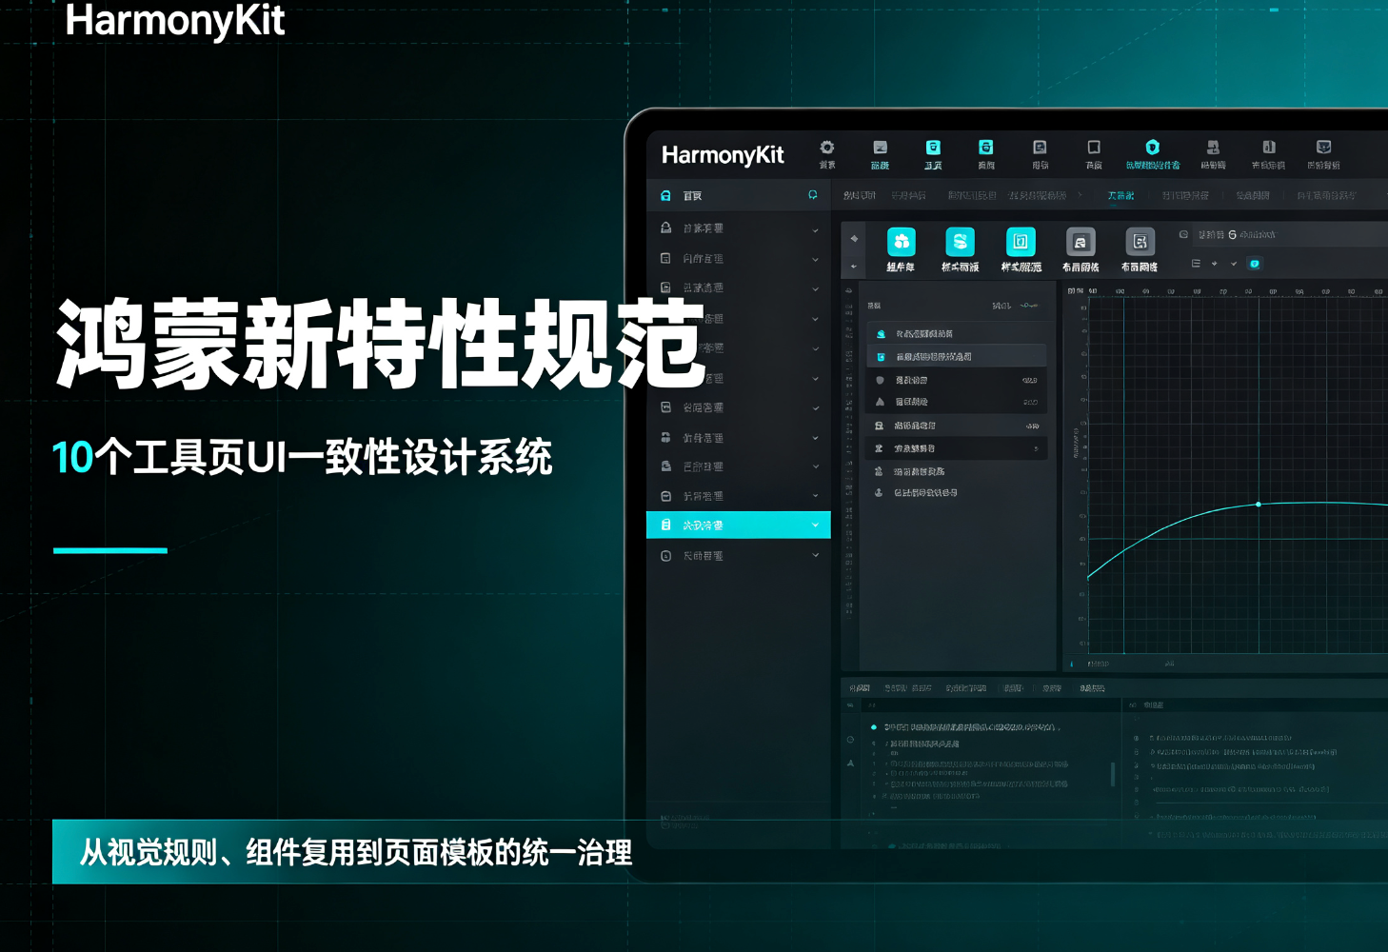Open the cyan tile with the letter S icon
Image resolution: width=1388 pixels, height=952 pixels.
click(960, 242)
